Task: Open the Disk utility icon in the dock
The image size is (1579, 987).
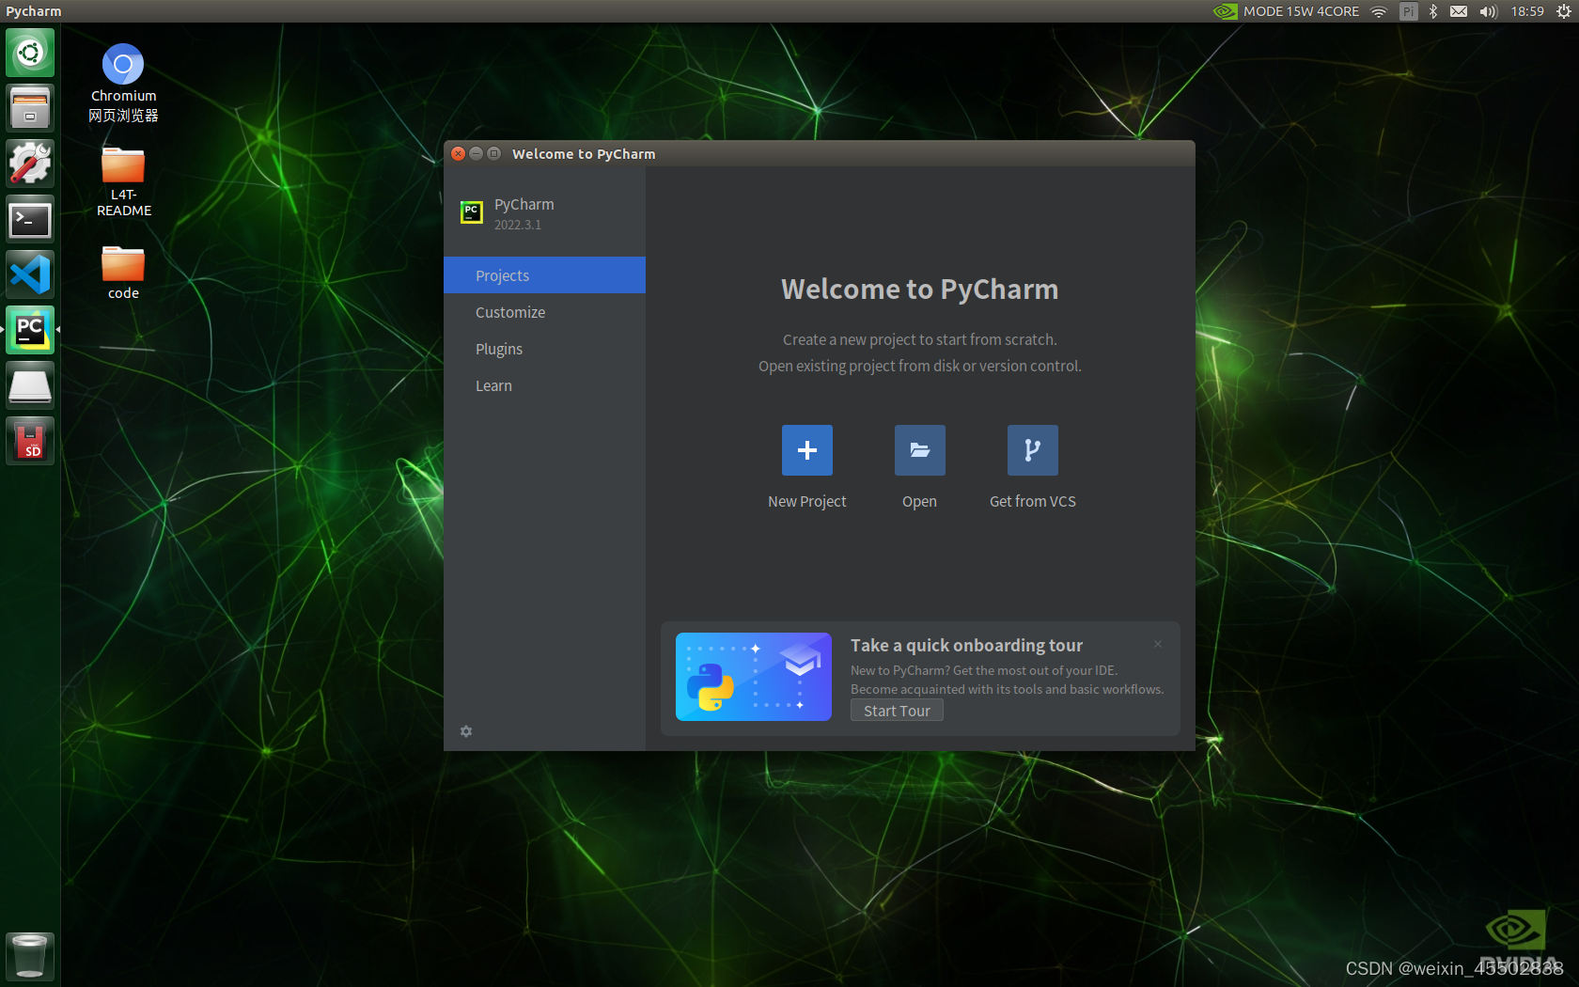Action: (29, 384)
